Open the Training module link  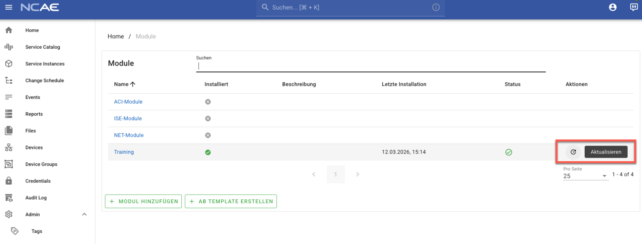pyautogui.click(x=124, y=152)
